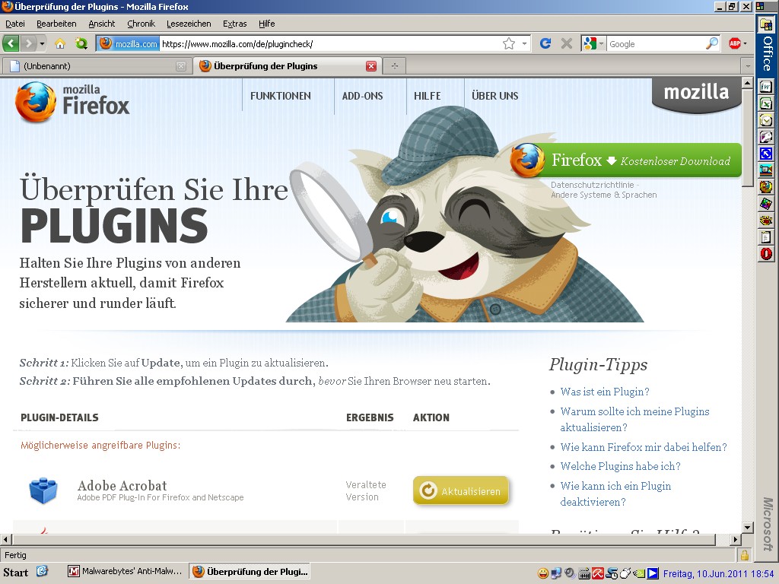Open the list-all-tabs dropdown

pyautogui.click(x=747, y=66)
